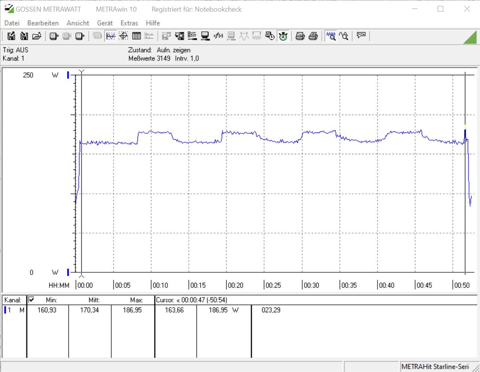
Task: Click the printer icon
Action: coord(313,36)
